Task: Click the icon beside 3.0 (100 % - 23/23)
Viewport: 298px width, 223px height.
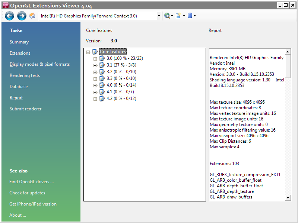Action: [x=102, y=58]
